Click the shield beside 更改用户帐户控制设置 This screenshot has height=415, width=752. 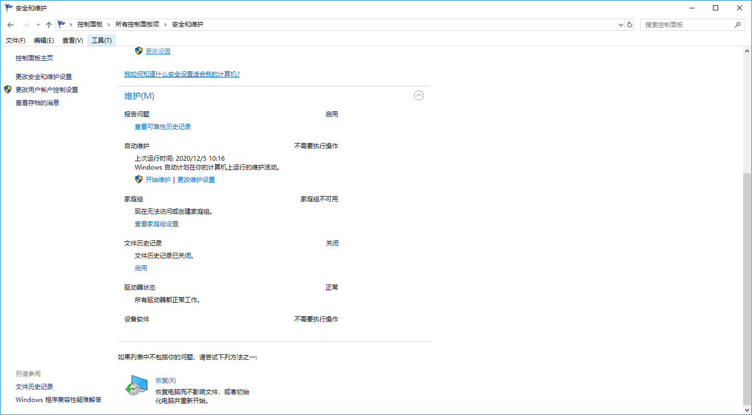(7, 89)
